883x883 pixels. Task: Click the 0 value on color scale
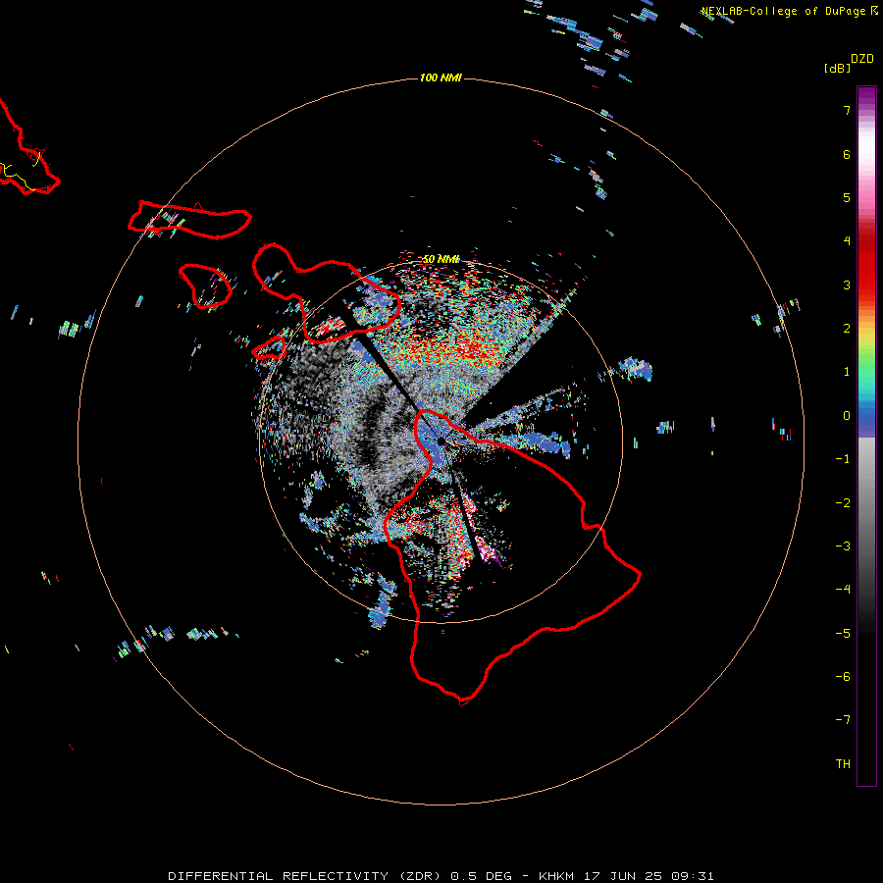(847, 416)
